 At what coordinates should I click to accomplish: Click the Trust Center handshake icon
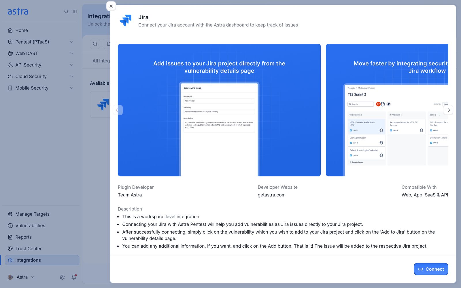click(10, 249)
